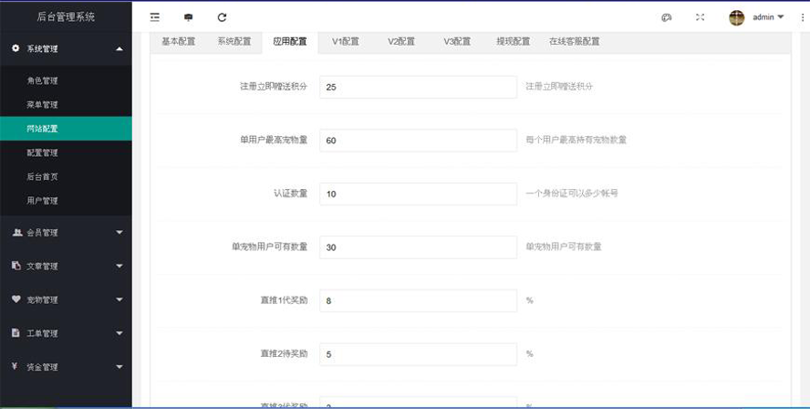Focus the 注册立即赠送积分 input field
The height and width of the screenshot is (409, 810).
pyautogui.click(x=418, y=87)
